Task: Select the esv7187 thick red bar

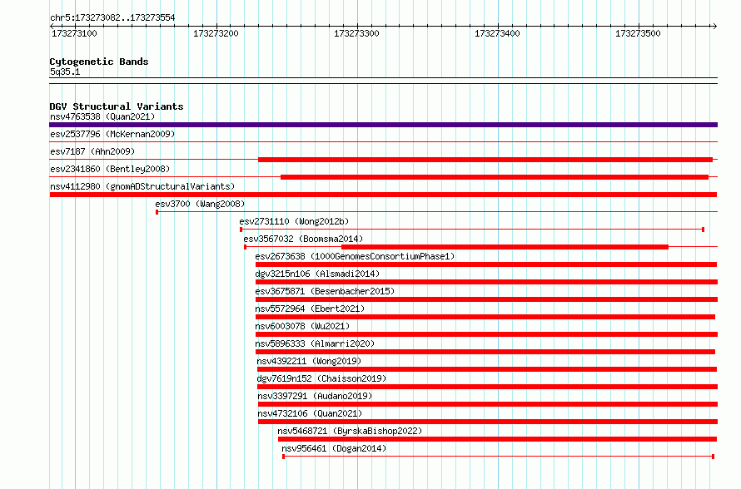Action: point(485,160)
